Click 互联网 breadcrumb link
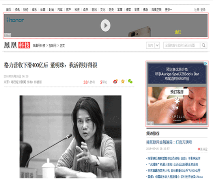 click(x=52, y=45)
